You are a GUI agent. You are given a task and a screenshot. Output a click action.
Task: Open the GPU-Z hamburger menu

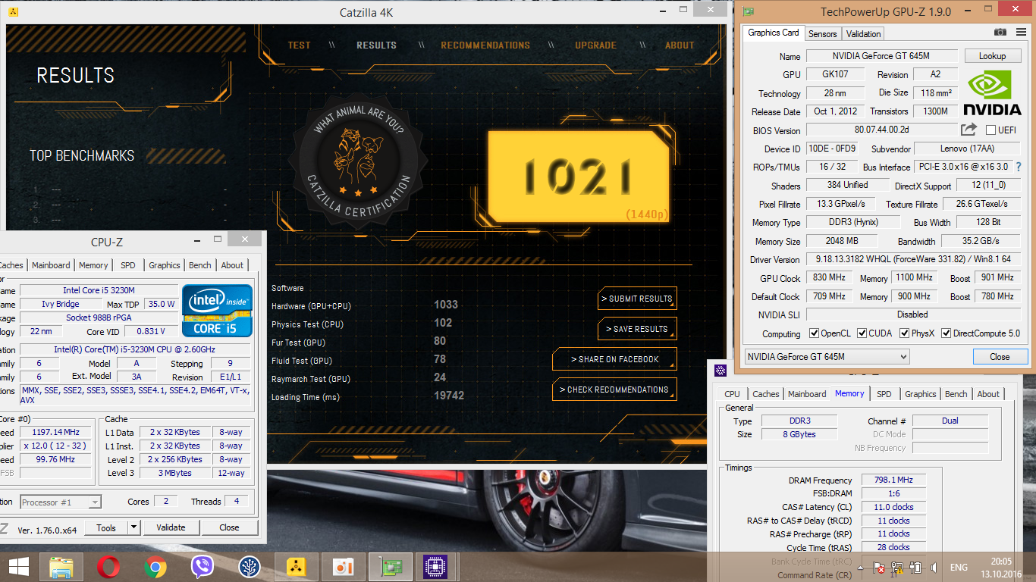tap(1019, 33)
